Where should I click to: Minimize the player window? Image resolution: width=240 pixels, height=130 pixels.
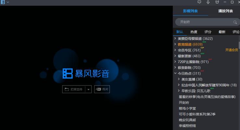(x=225, y=2)
